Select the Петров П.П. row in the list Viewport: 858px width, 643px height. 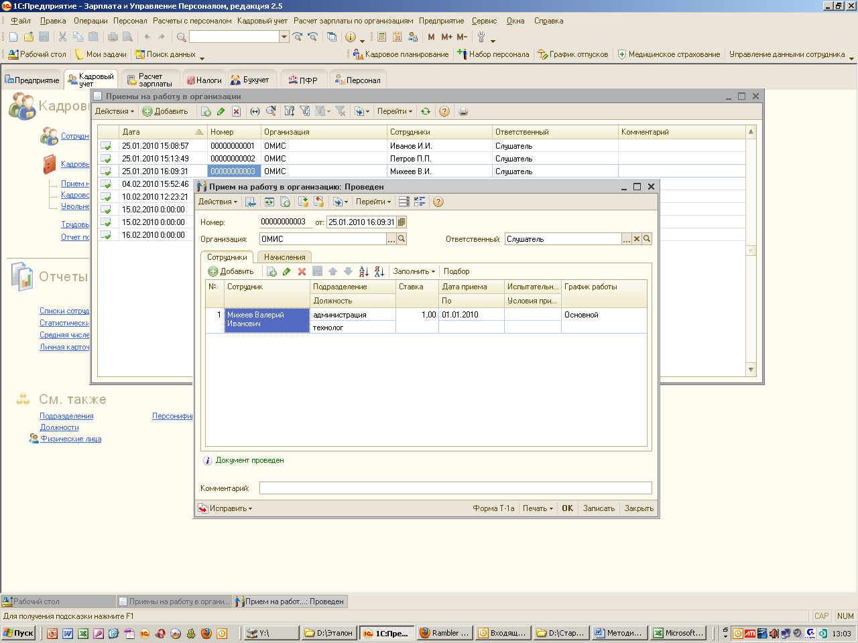click(422, 159)
